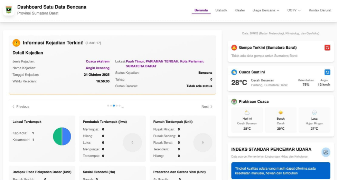
Task: Click the 3 dari 17 counter
Action: [x=93, y=43]
